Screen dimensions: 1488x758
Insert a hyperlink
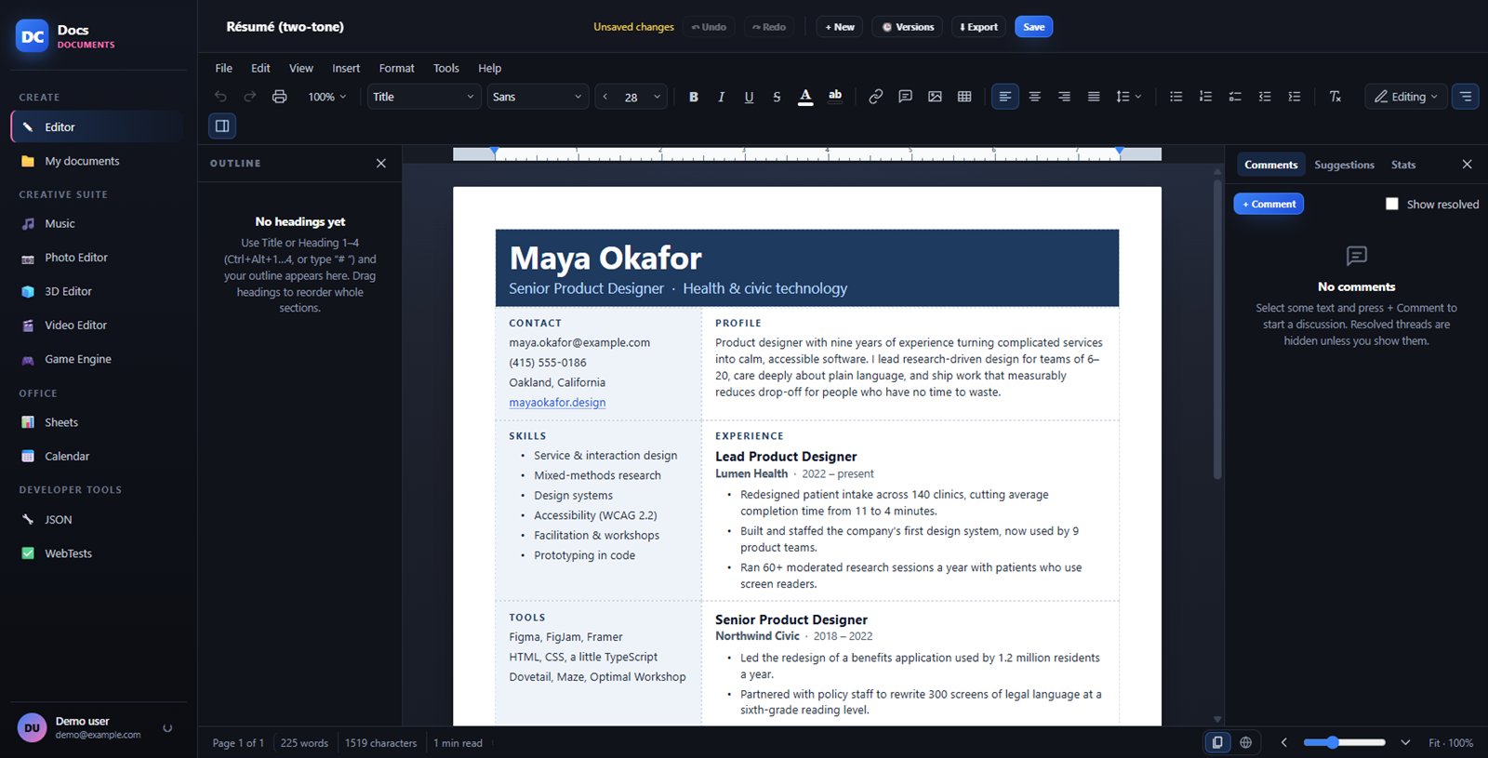click(x=875, y=97)
